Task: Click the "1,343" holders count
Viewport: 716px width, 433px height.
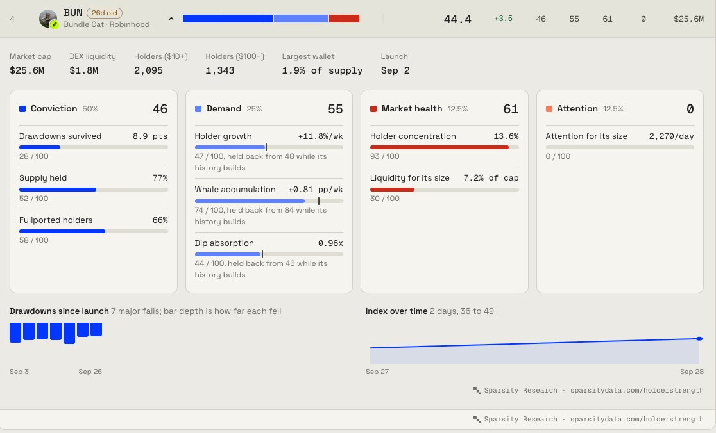Action: [x=220, y=70]
